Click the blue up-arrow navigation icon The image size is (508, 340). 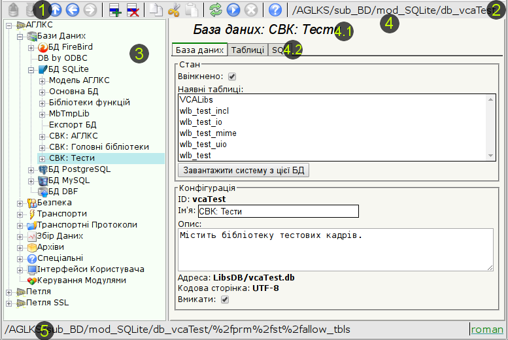coord(56,10)
